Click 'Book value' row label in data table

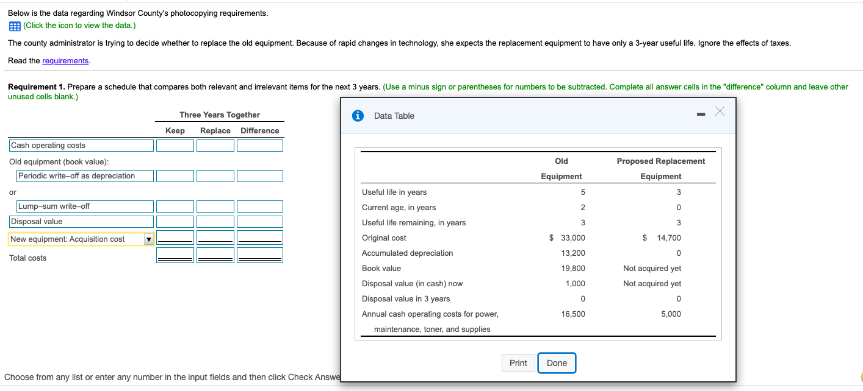pos(381,269)
